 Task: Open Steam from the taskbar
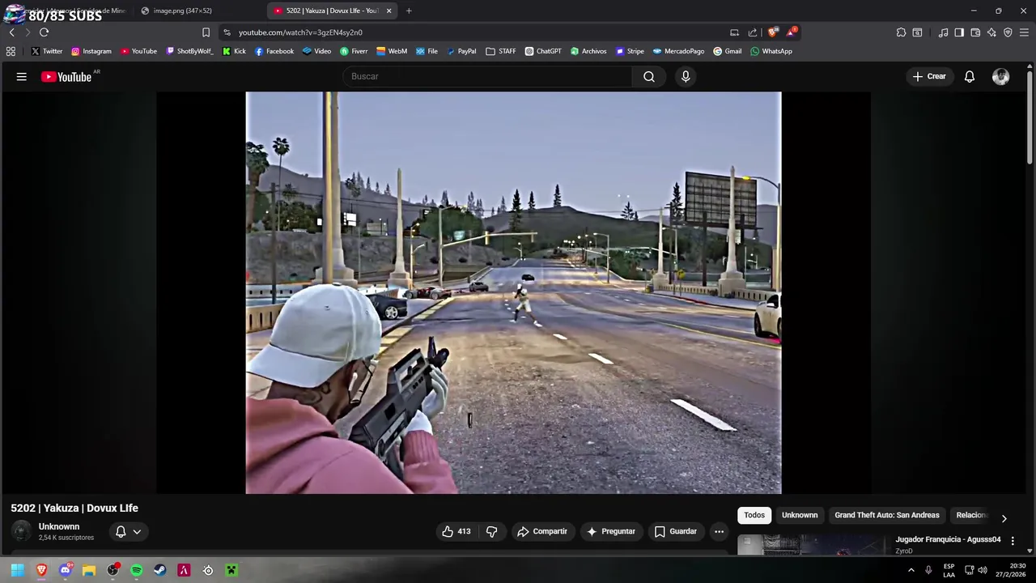160,570
